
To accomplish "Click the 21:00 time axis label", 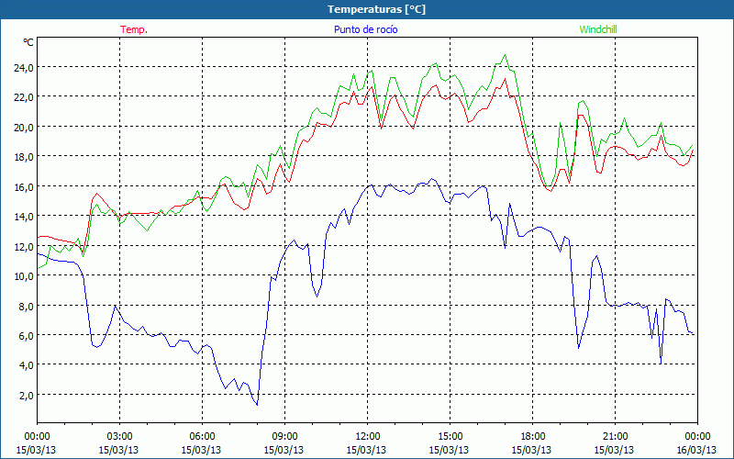I will [614, 437].
